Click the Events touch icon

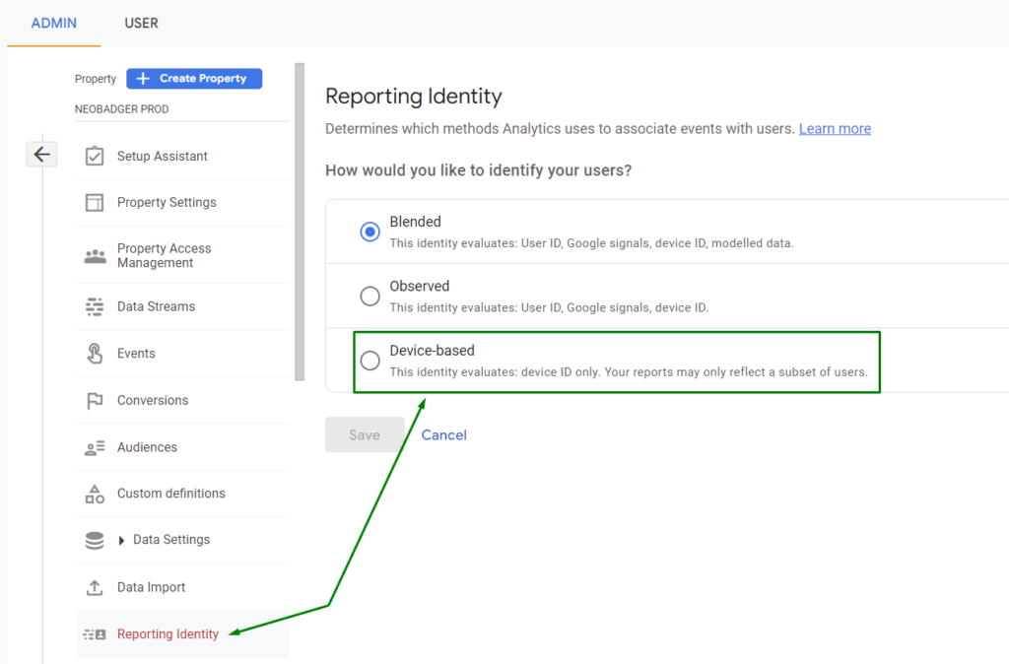pos(95,354)
